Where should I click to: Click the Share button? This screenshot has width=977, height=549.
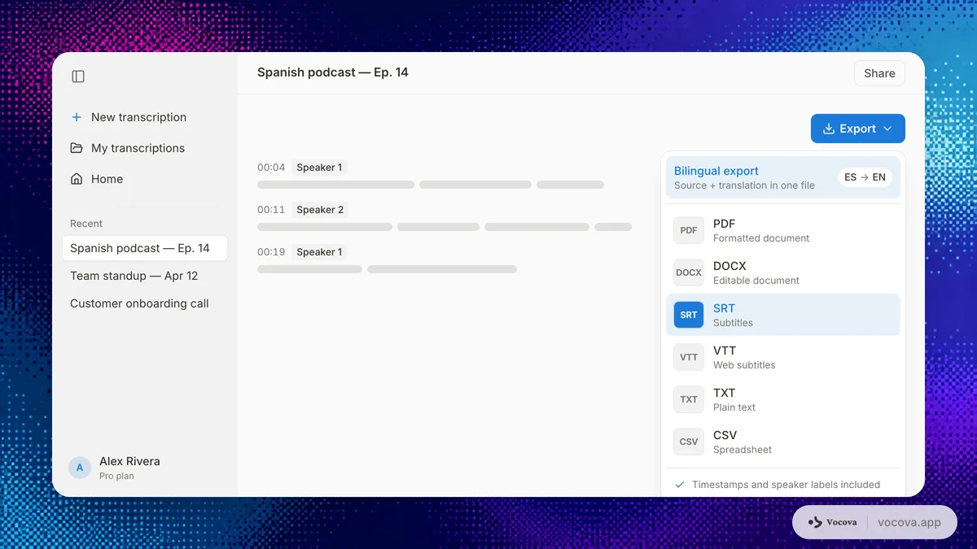click(x=879, y=73)
